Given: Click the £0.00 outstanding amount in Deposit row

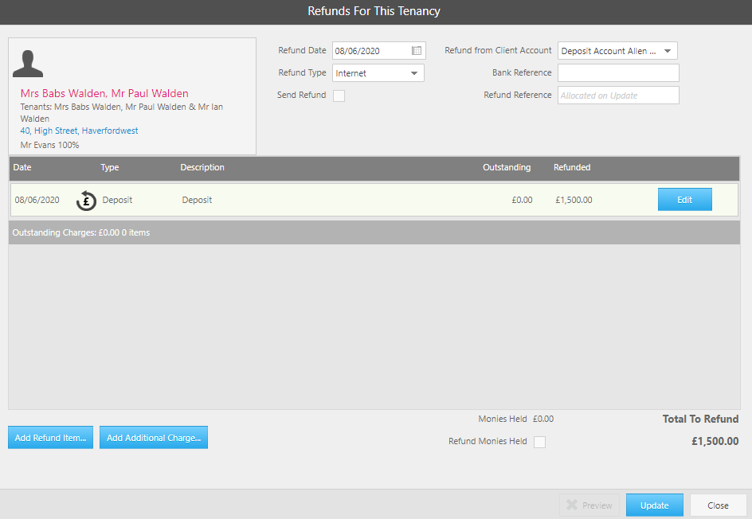Looking at the screenshot, I should [522, 200].
